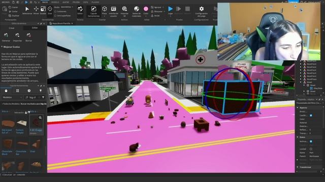Activate the Escalar tool
The width and height of the screenshot is (325, 182).
point(43,10)
